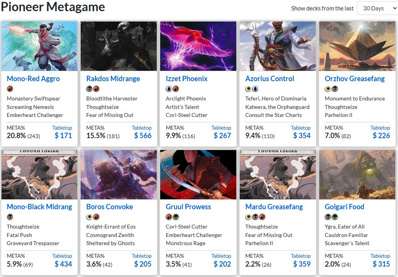Click the blue mana symbol under Izzet Phoenix
The height and width of the screenshot is (277, 398).
click(x=169, y=89)
